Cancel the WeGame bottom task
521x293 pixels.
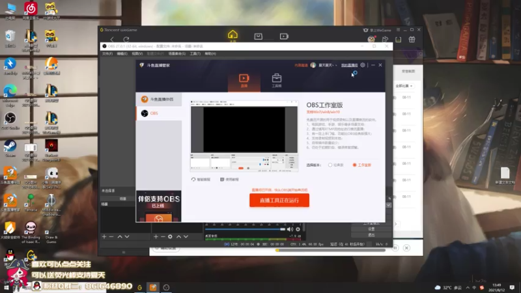pos(406,248)
